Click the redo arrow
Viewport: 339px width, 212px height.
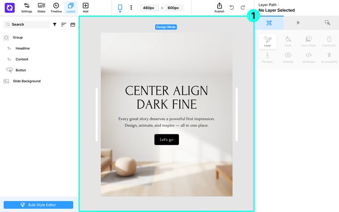[x=243, y=8]
